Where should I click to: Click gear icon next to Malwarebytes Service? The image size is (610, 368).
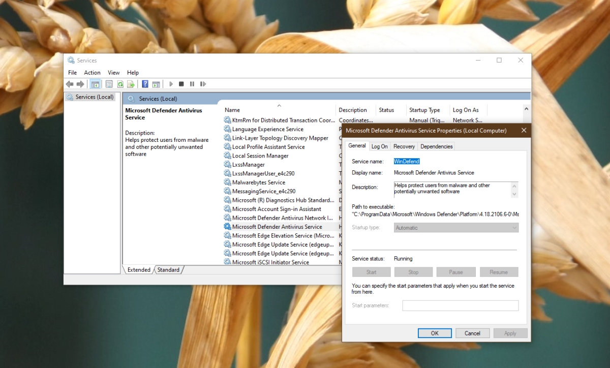(228, 182)
